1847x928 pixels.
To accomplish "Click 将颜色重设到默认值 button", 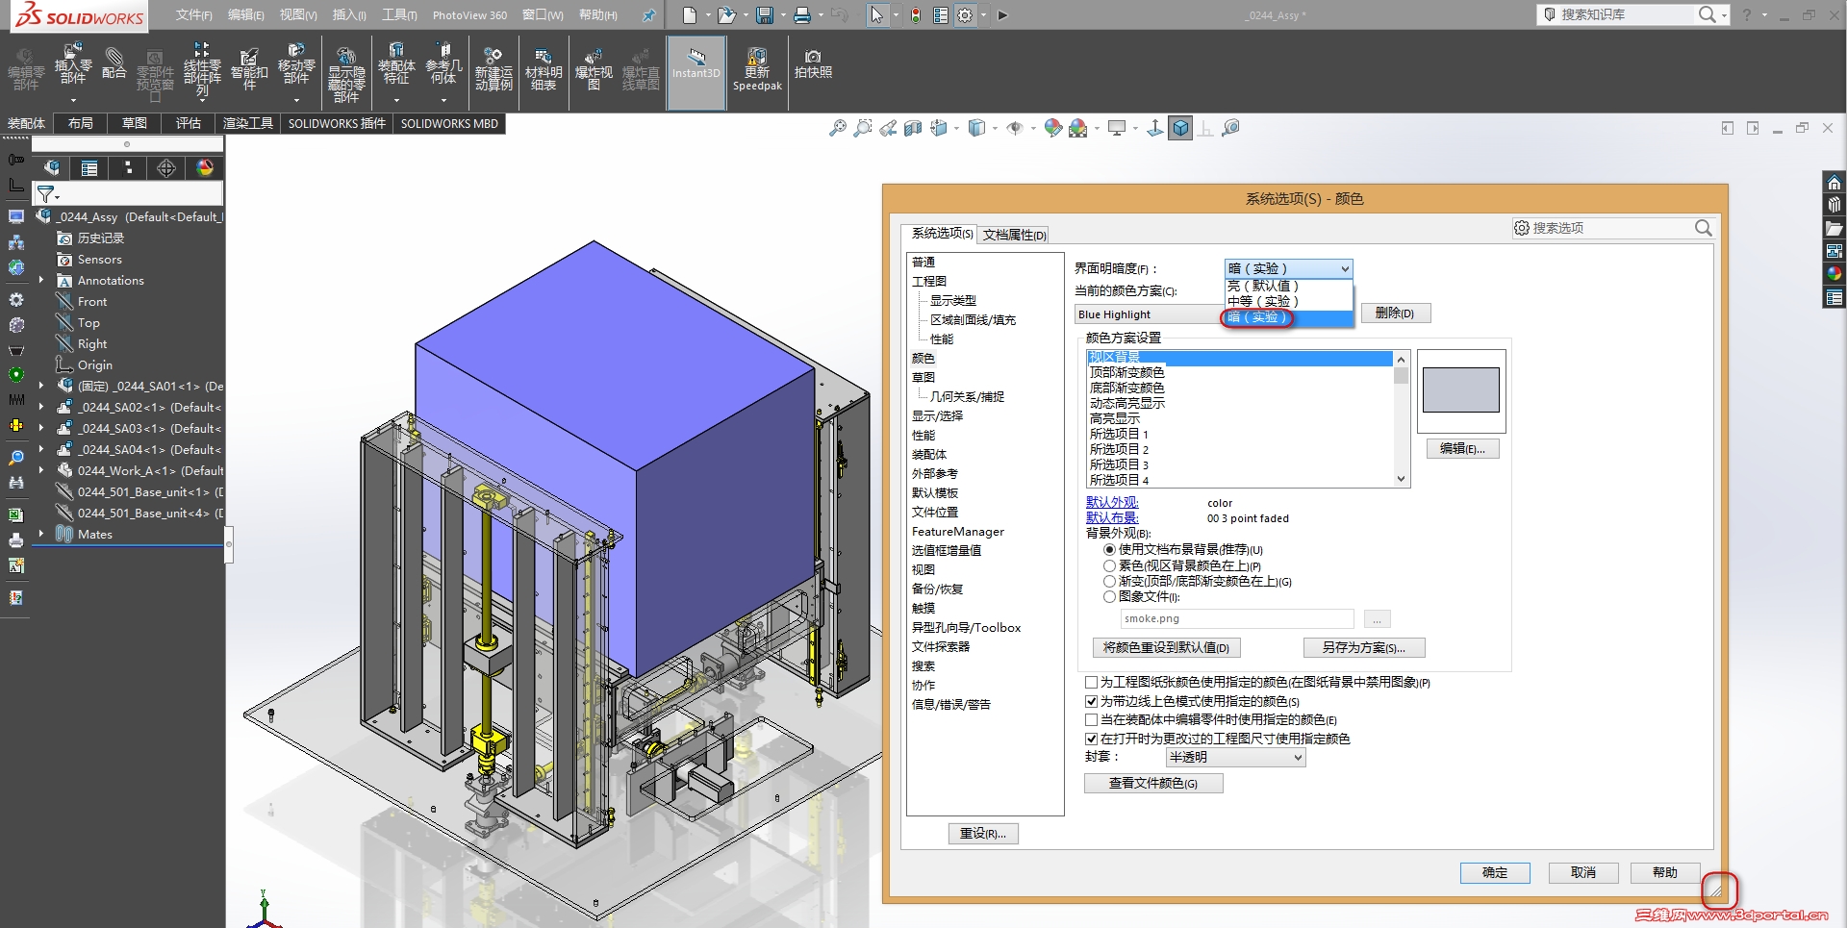I will pyautogui.click(x=1166, y=648).
